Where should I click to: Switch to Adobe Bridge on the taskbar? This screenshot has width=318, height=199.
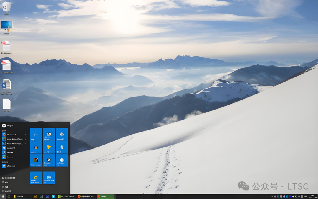[35, 196]
